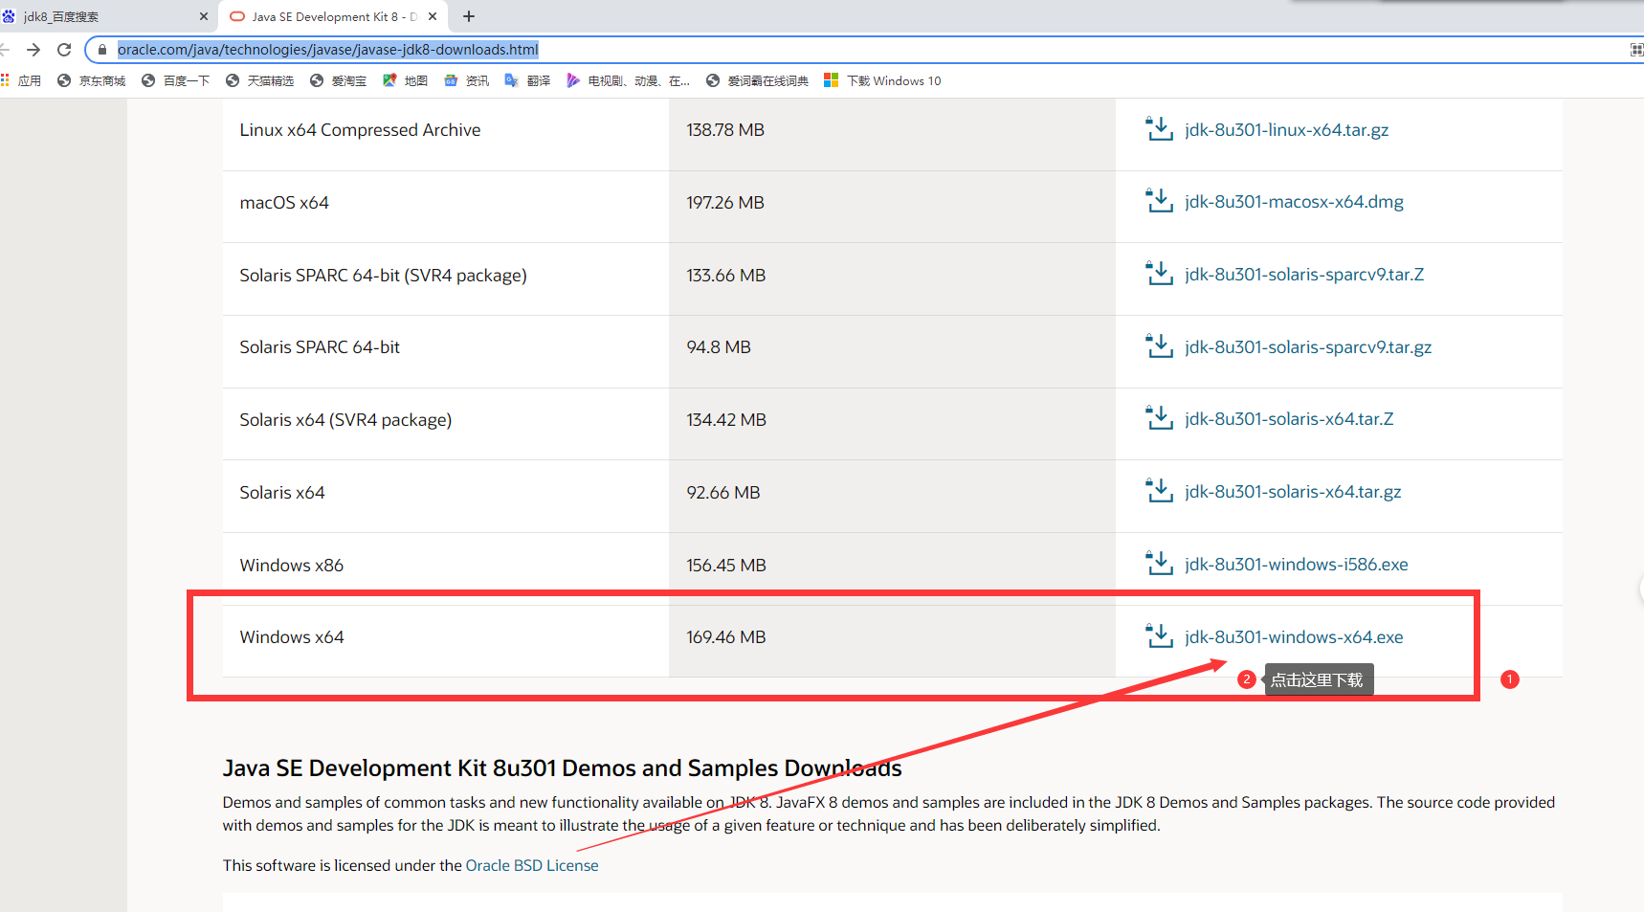Click 156.45 MB file size cell
This screenshot has height=912, width=1644.
(726, 566)
